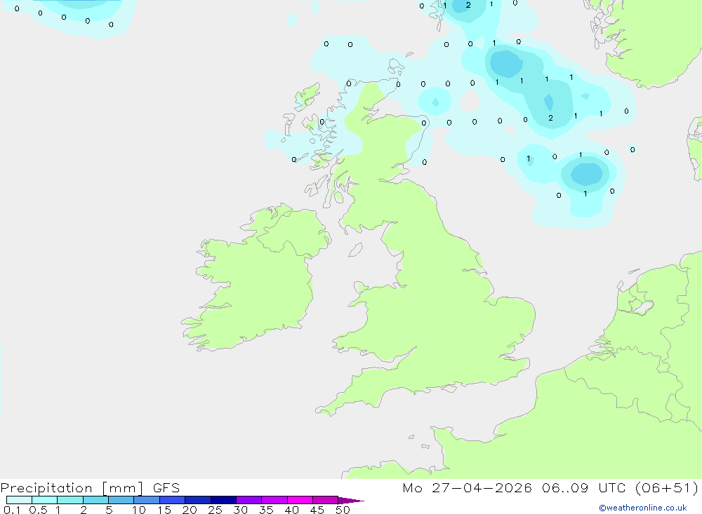Click the "(06+51)" forecast offset text

667,487
